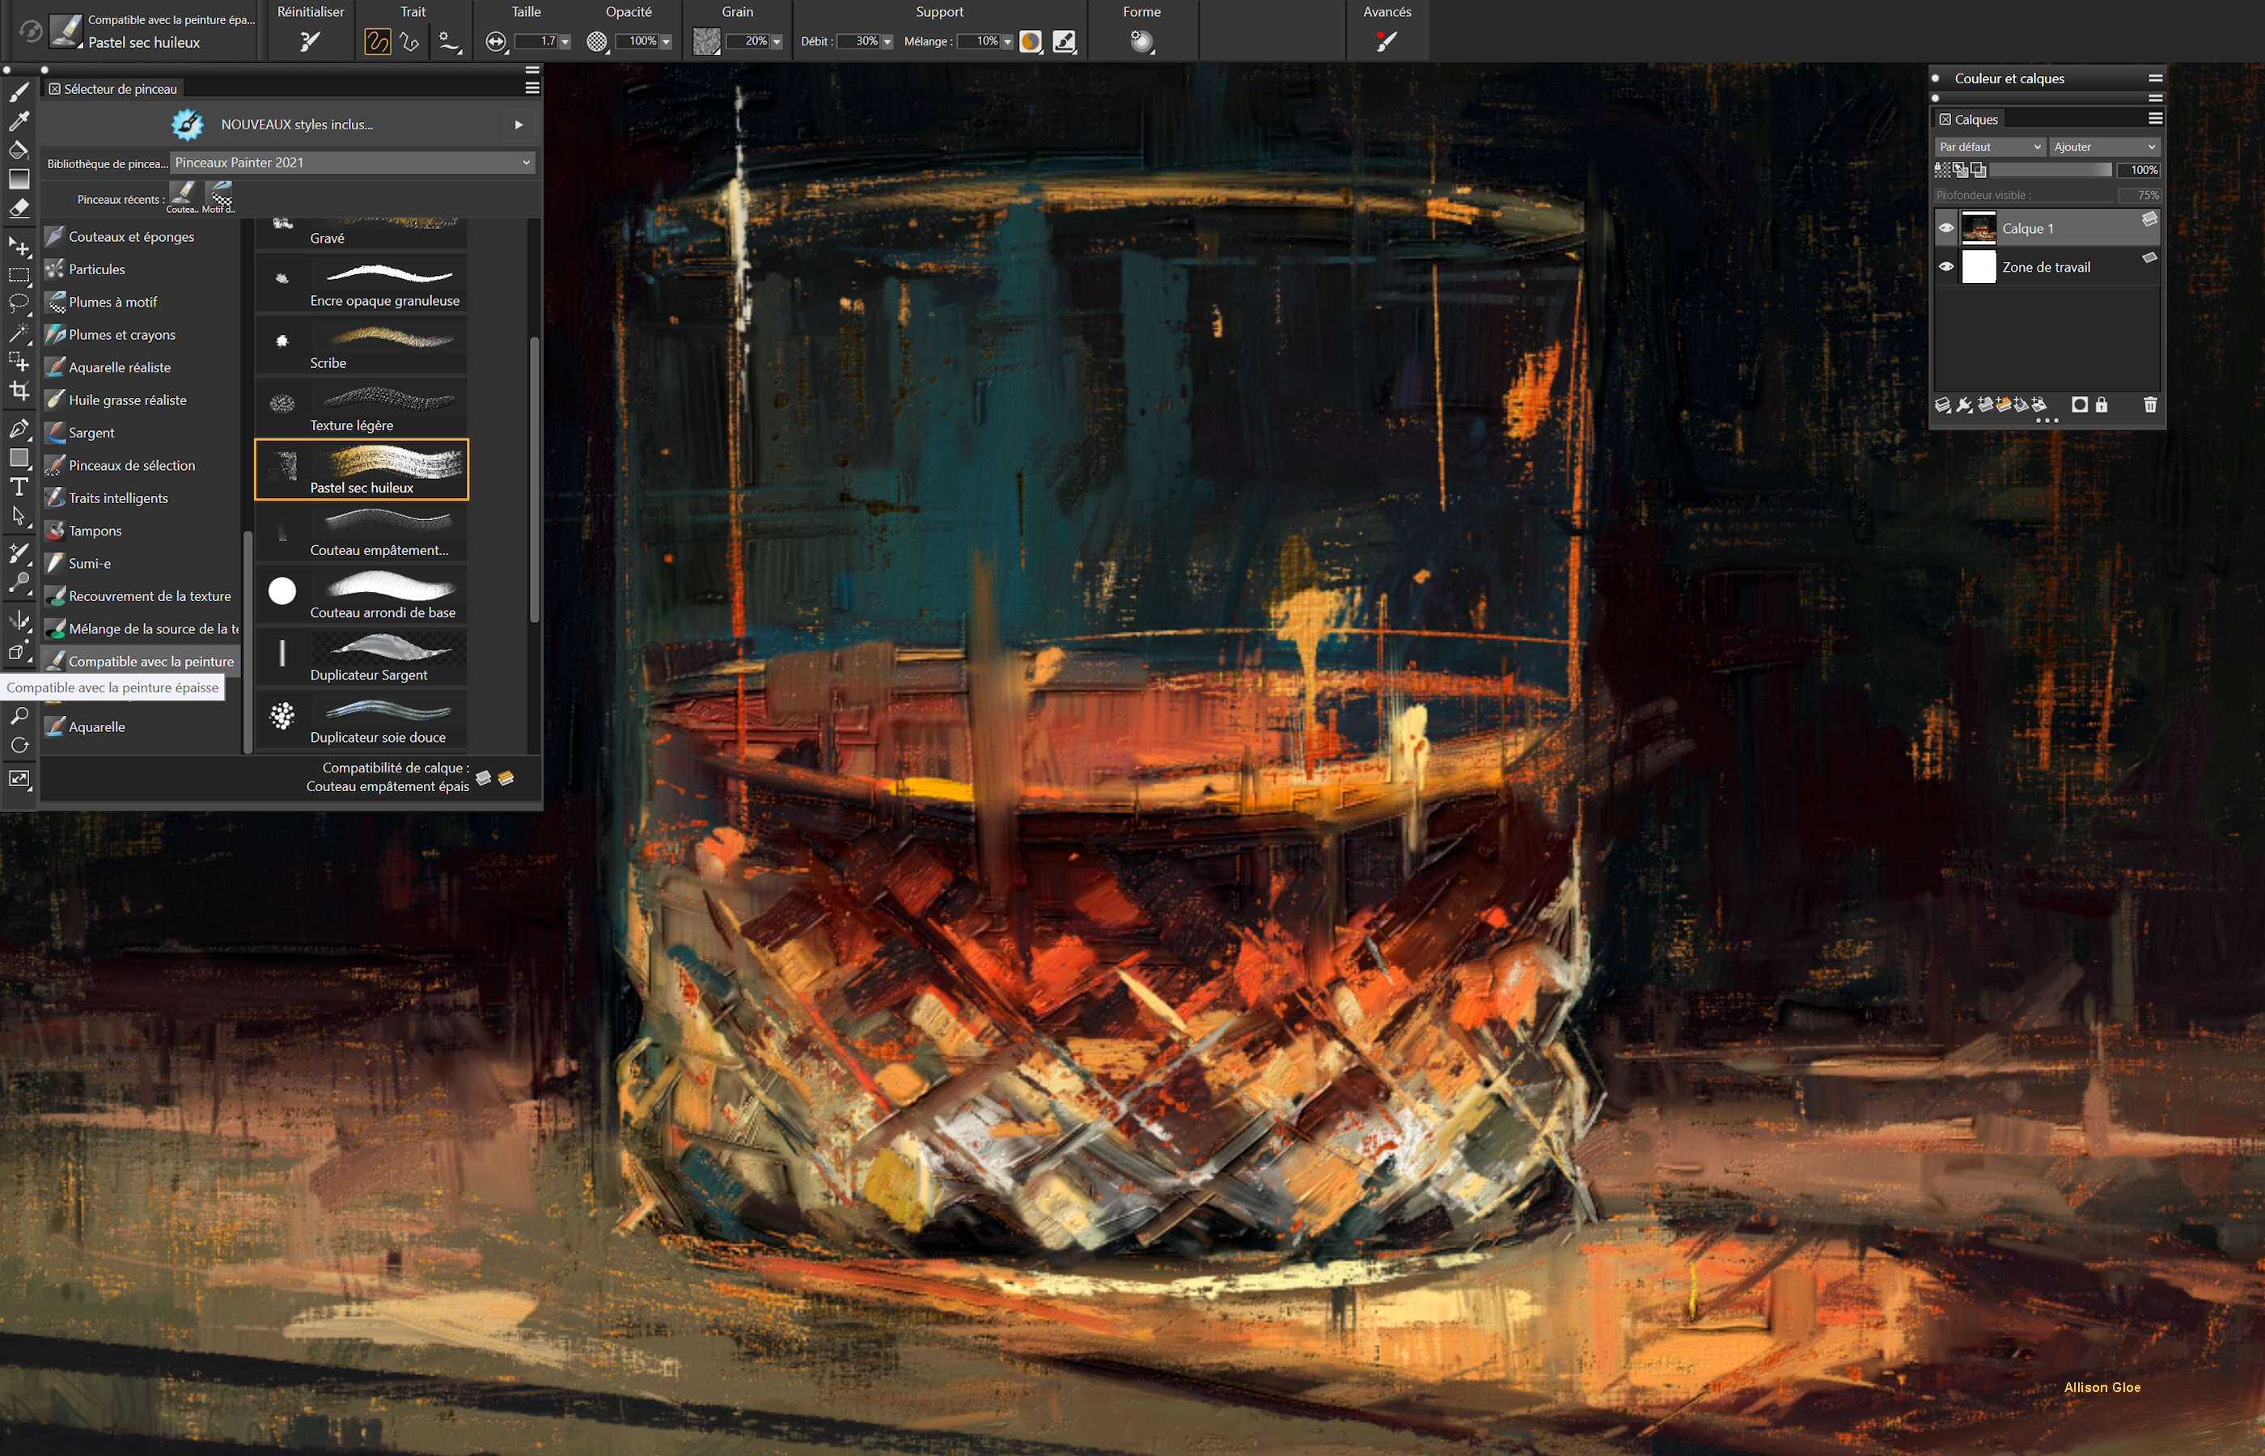Screen dimensions: 2265x1456
Task: Select the Magnifier zoom tool
Action: pyautogui.click(x=19, y=716)
